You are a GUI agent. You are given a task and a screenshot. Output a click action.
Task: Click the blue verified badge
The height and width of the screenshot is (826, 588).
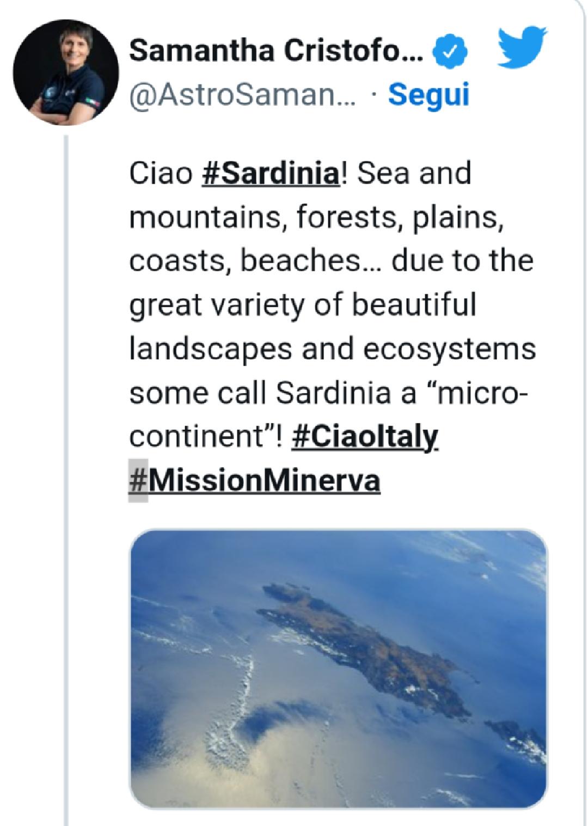[x=450, y=53]
